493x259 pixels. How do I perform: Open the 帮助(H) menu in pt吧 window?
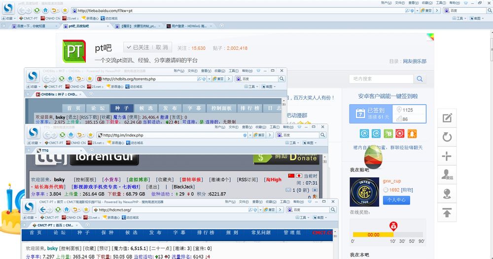[x=455, y=2]
